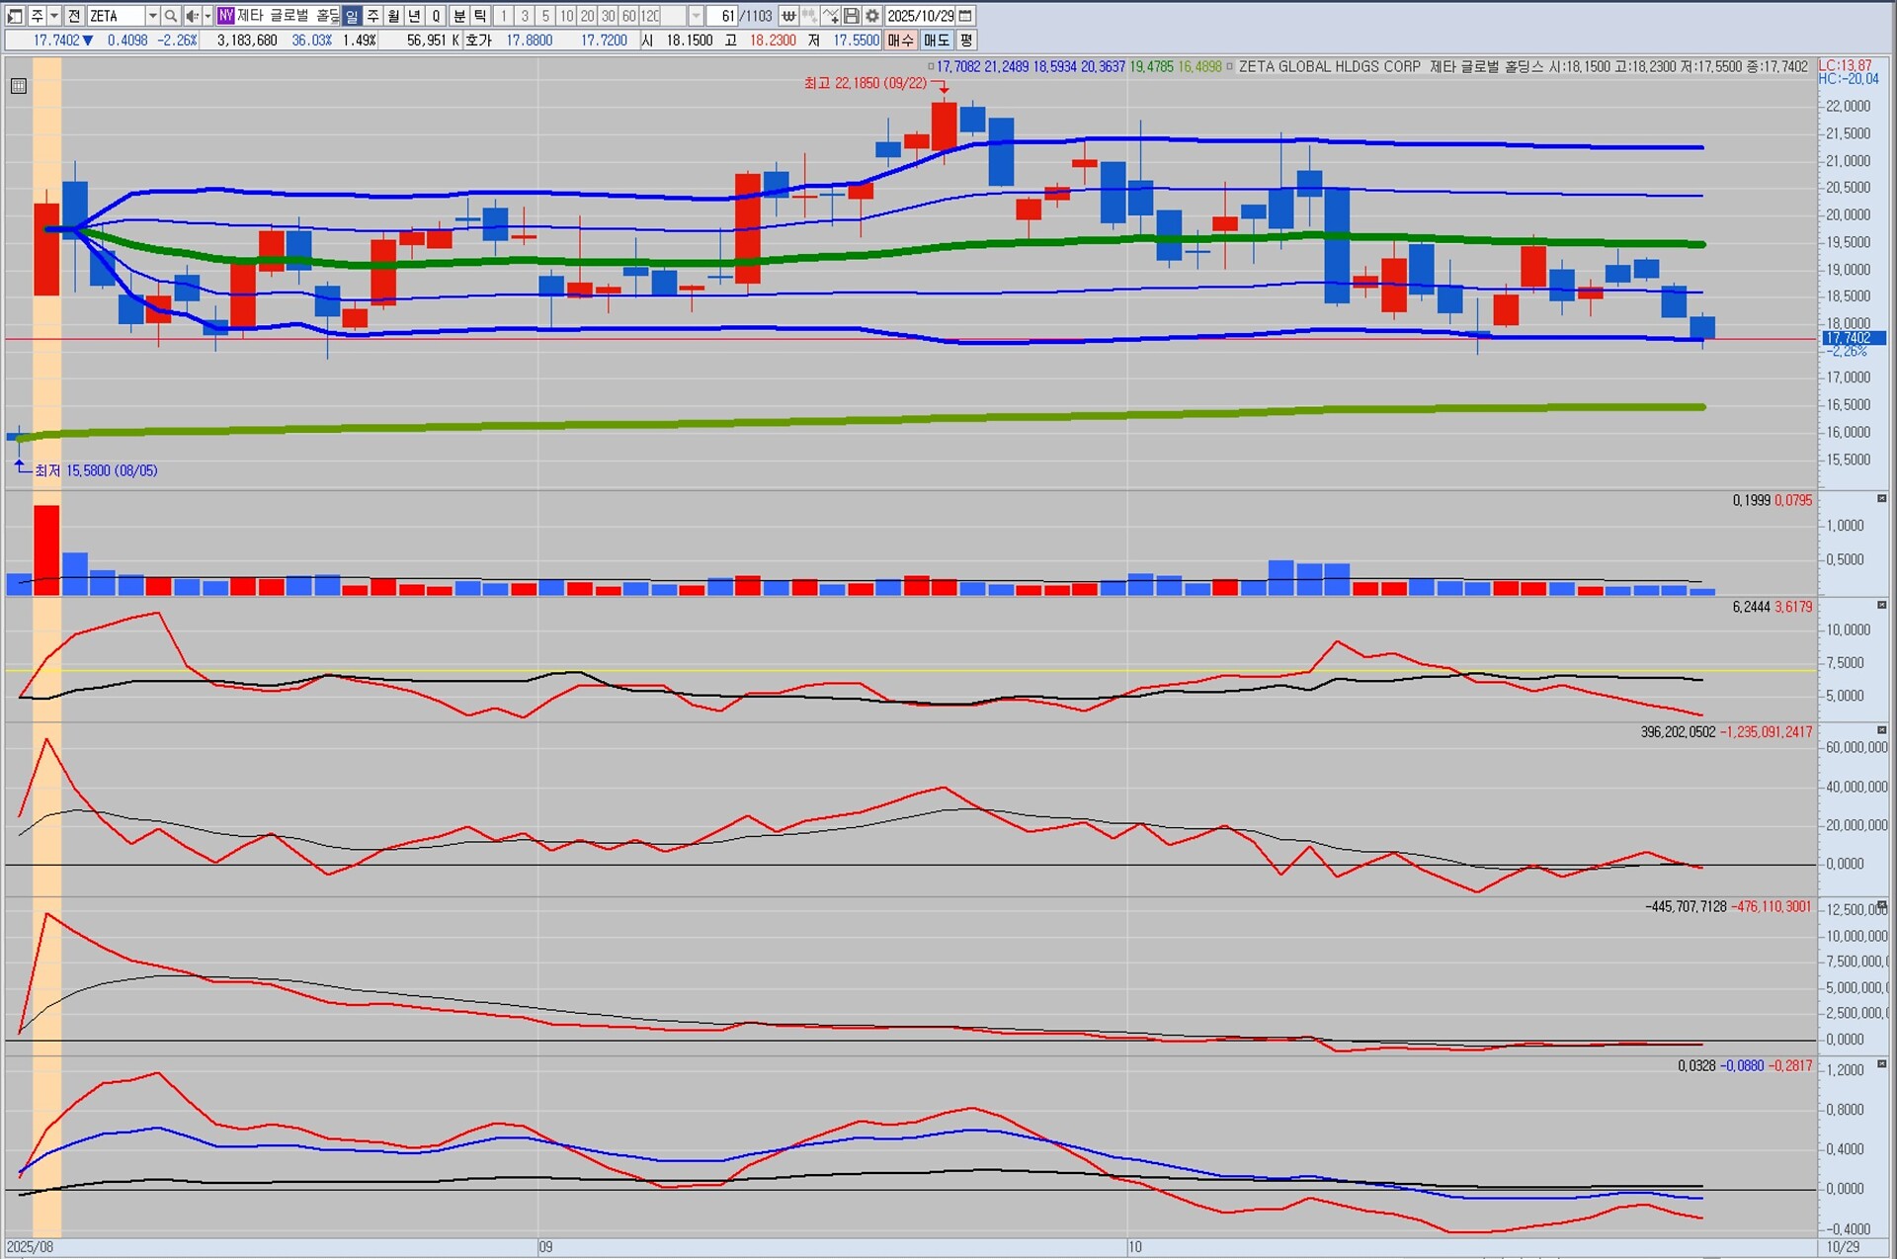Click the grid icon at chart top-left
Image resolution: width=1897 pixels, height=1259 pixels.
click(19, 86)
